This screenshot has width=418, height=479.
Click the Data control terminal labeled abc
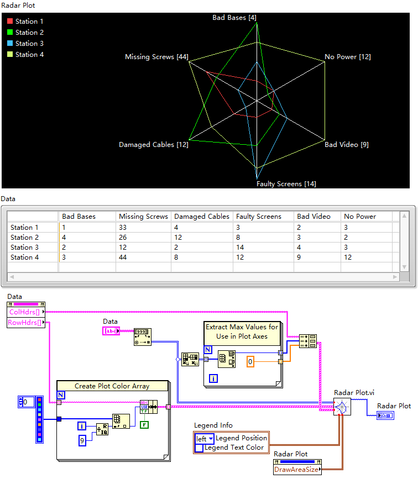(x=111, y=331)
